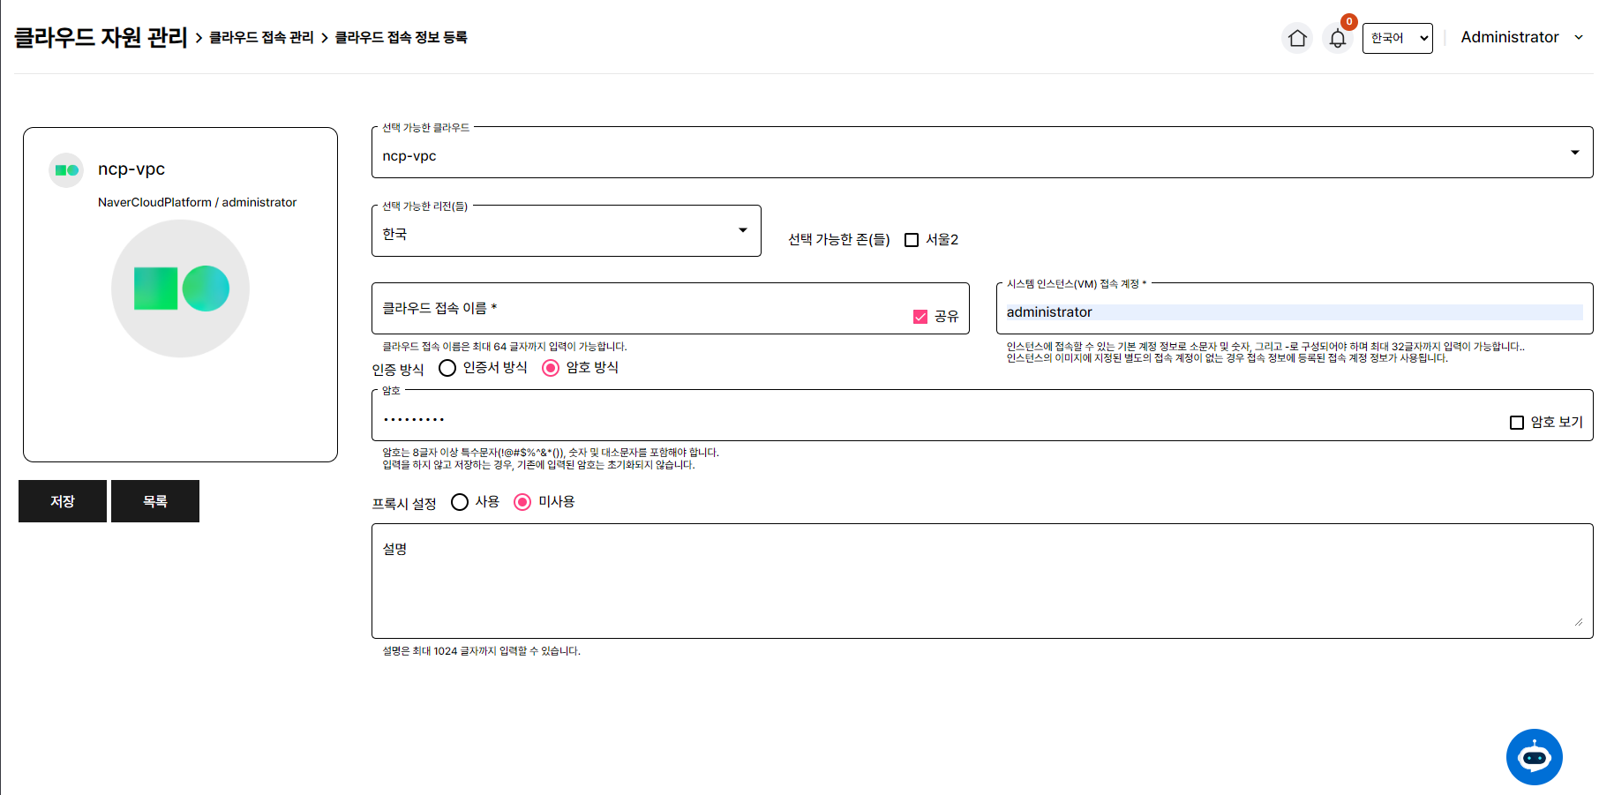1599x795 pixels.
Task: Click the 클라우드 접속 이름 input field
Action: click(635, 309)
